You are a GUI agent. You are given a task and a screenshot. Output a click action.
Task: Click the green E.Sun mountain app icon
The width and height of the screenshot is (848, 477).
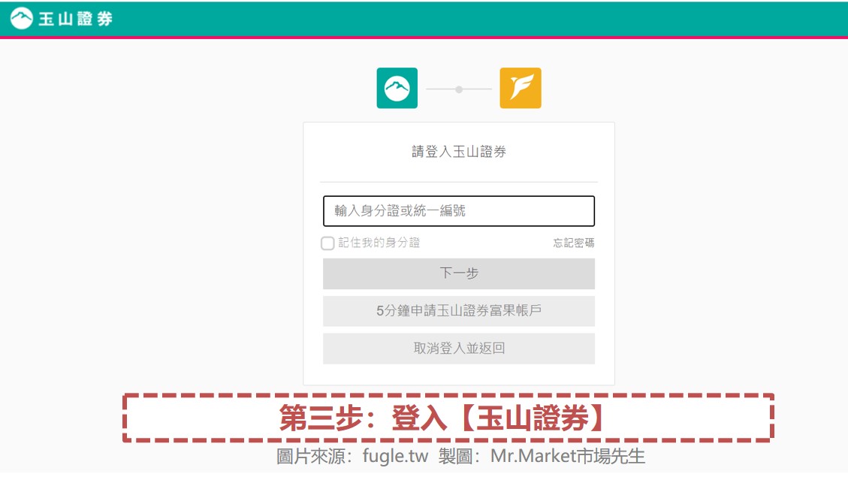pos(397,88)
